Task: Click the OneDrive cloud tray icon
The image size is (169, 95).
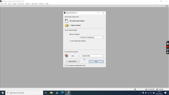Action: (154, 93)
